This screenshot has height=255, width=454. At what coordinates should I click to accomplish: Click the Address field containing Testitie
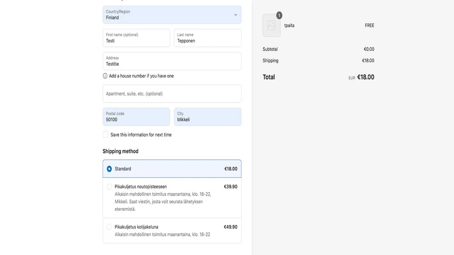tap(172, 61)
